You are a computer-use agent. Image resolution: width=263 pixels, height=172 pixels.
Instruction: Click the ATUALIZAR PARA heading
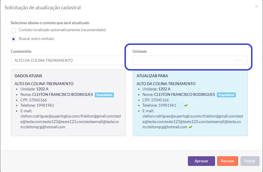click(x=152, y=76)
